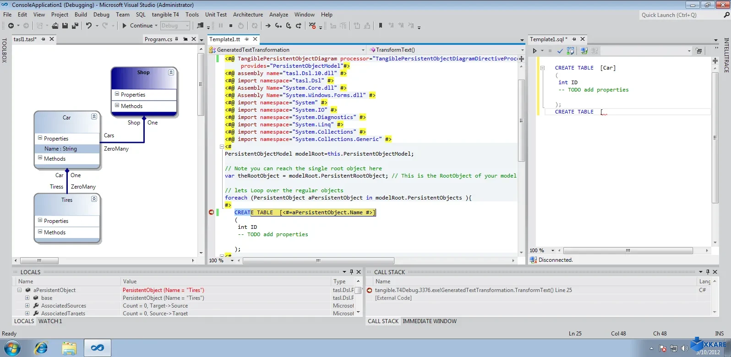Close the Locals panel
This screenshot has height=357, width=731.
pos(359,272)
